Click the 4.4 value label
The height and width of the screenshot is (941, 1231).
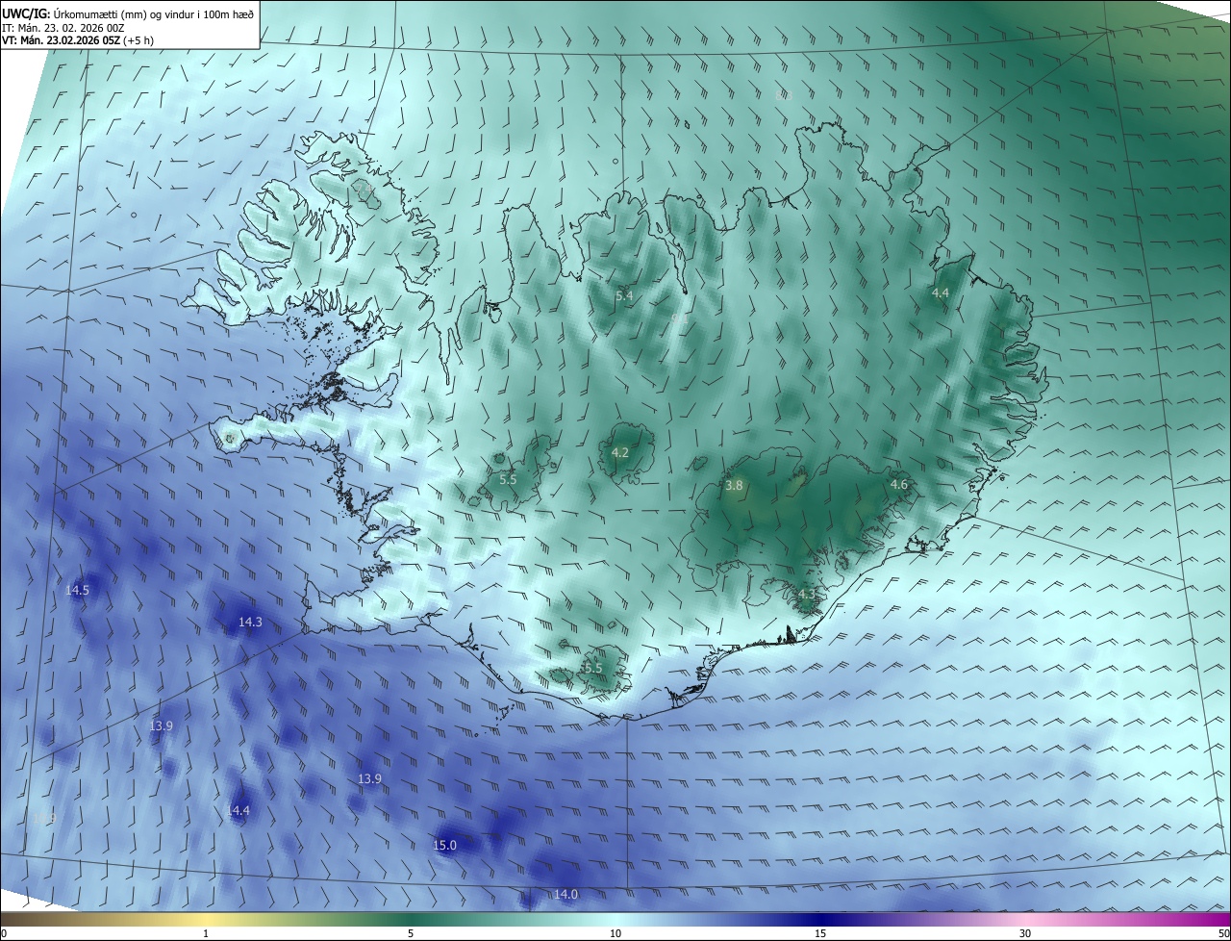[941, 292]
